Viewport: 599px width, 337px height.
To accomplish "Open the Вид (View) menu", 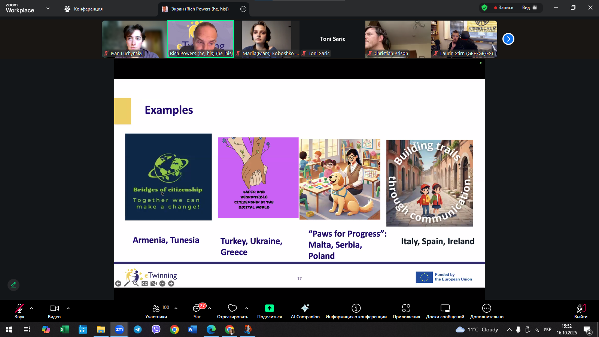I will click(529, 7).
